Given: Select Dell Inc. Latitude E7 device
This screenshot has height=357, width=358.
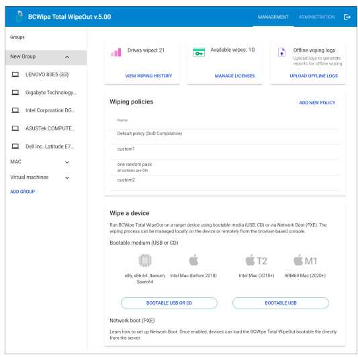Looking at the screenshot, I should [x=46, y=147].
